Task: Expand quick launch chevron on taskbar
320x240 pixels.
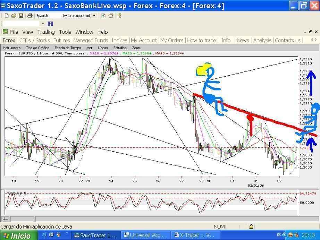Action: (x=67, y=233)
